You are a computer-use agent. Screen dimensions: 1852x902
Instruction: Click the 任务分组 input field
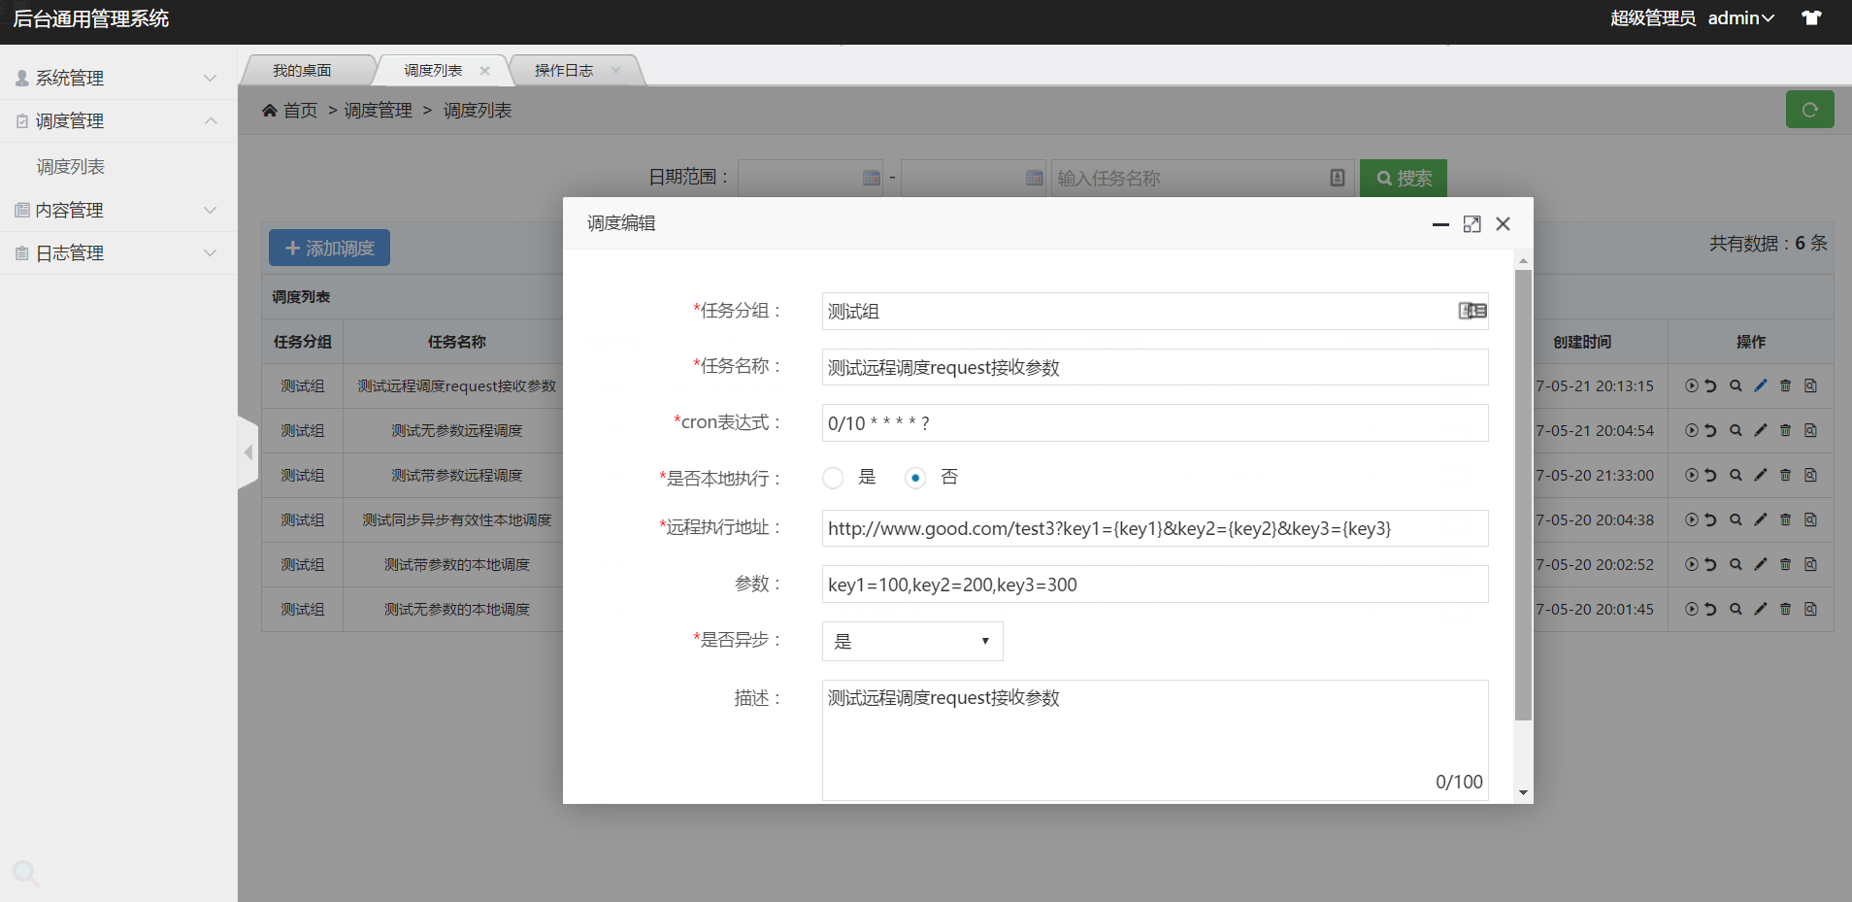coord(1155,311)
